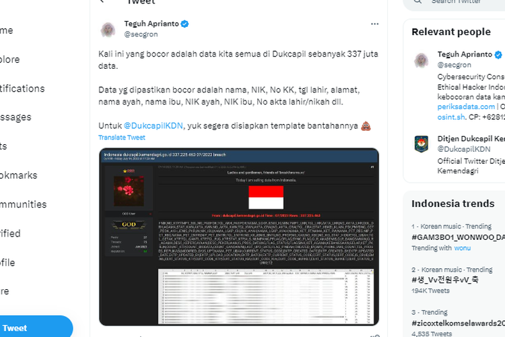505x337 pixels.
Task: Click the Translate Tweet link
Action: pyautogui.click(x=122, y=137)
